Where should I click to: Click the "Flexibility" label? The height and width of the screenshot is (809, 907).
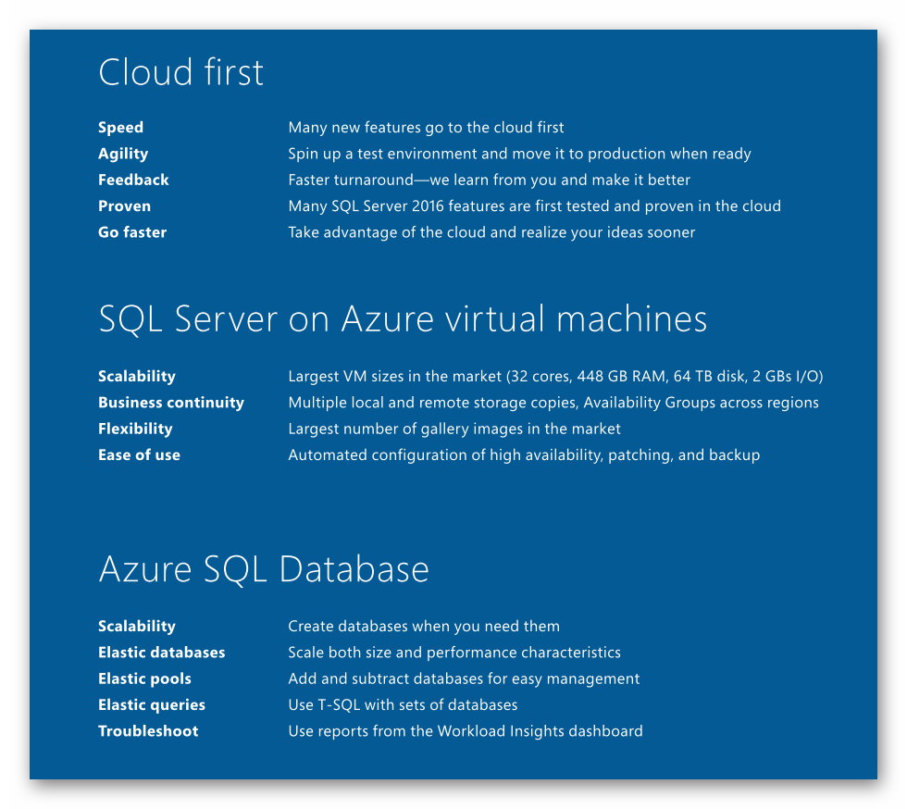135,429
